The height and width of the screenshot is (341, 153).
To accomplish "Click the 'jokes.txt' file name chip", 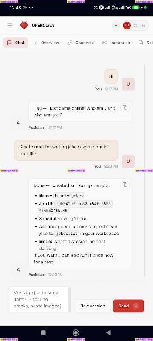I will tap(67, 234).
